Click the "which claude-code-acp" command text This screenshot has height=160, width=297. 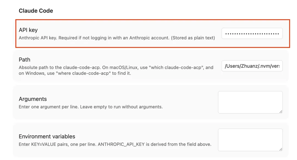(x=171, y=67)
